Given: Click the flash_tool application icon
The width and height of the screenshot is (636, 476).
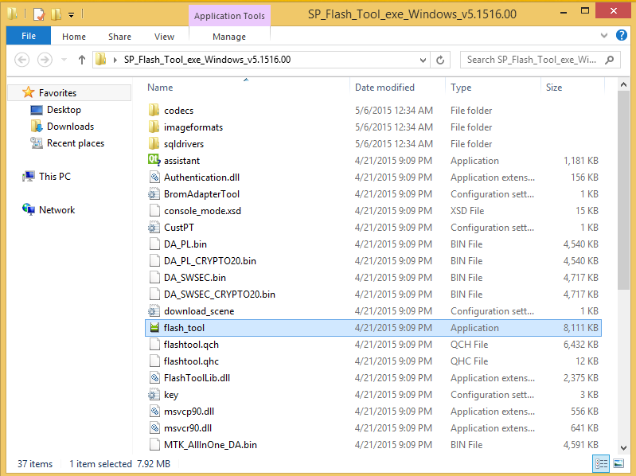Looking at the screenshot, I should (x=154, y=328).
